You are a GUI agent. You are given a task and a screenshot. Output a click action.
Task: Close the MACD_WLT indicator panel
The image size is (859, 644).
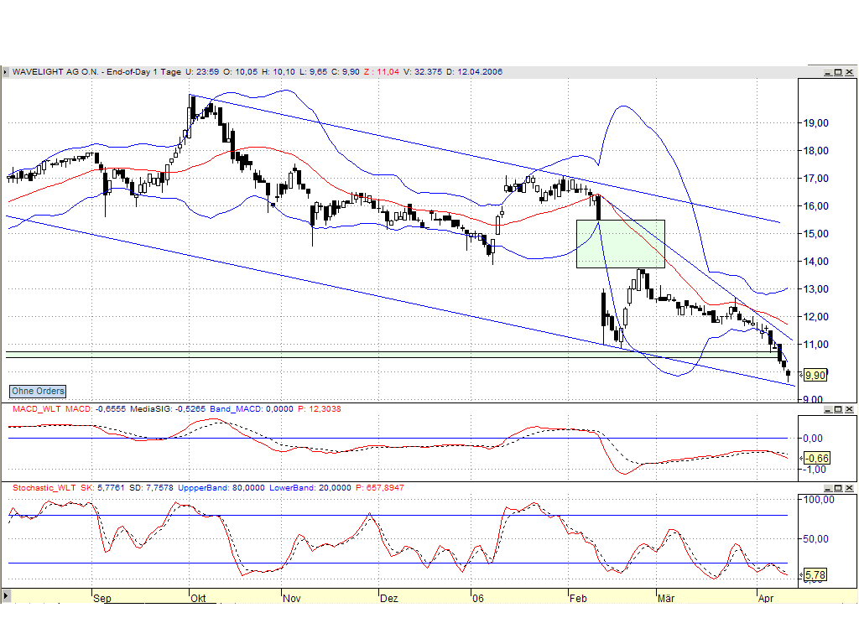tap(849, 409)
